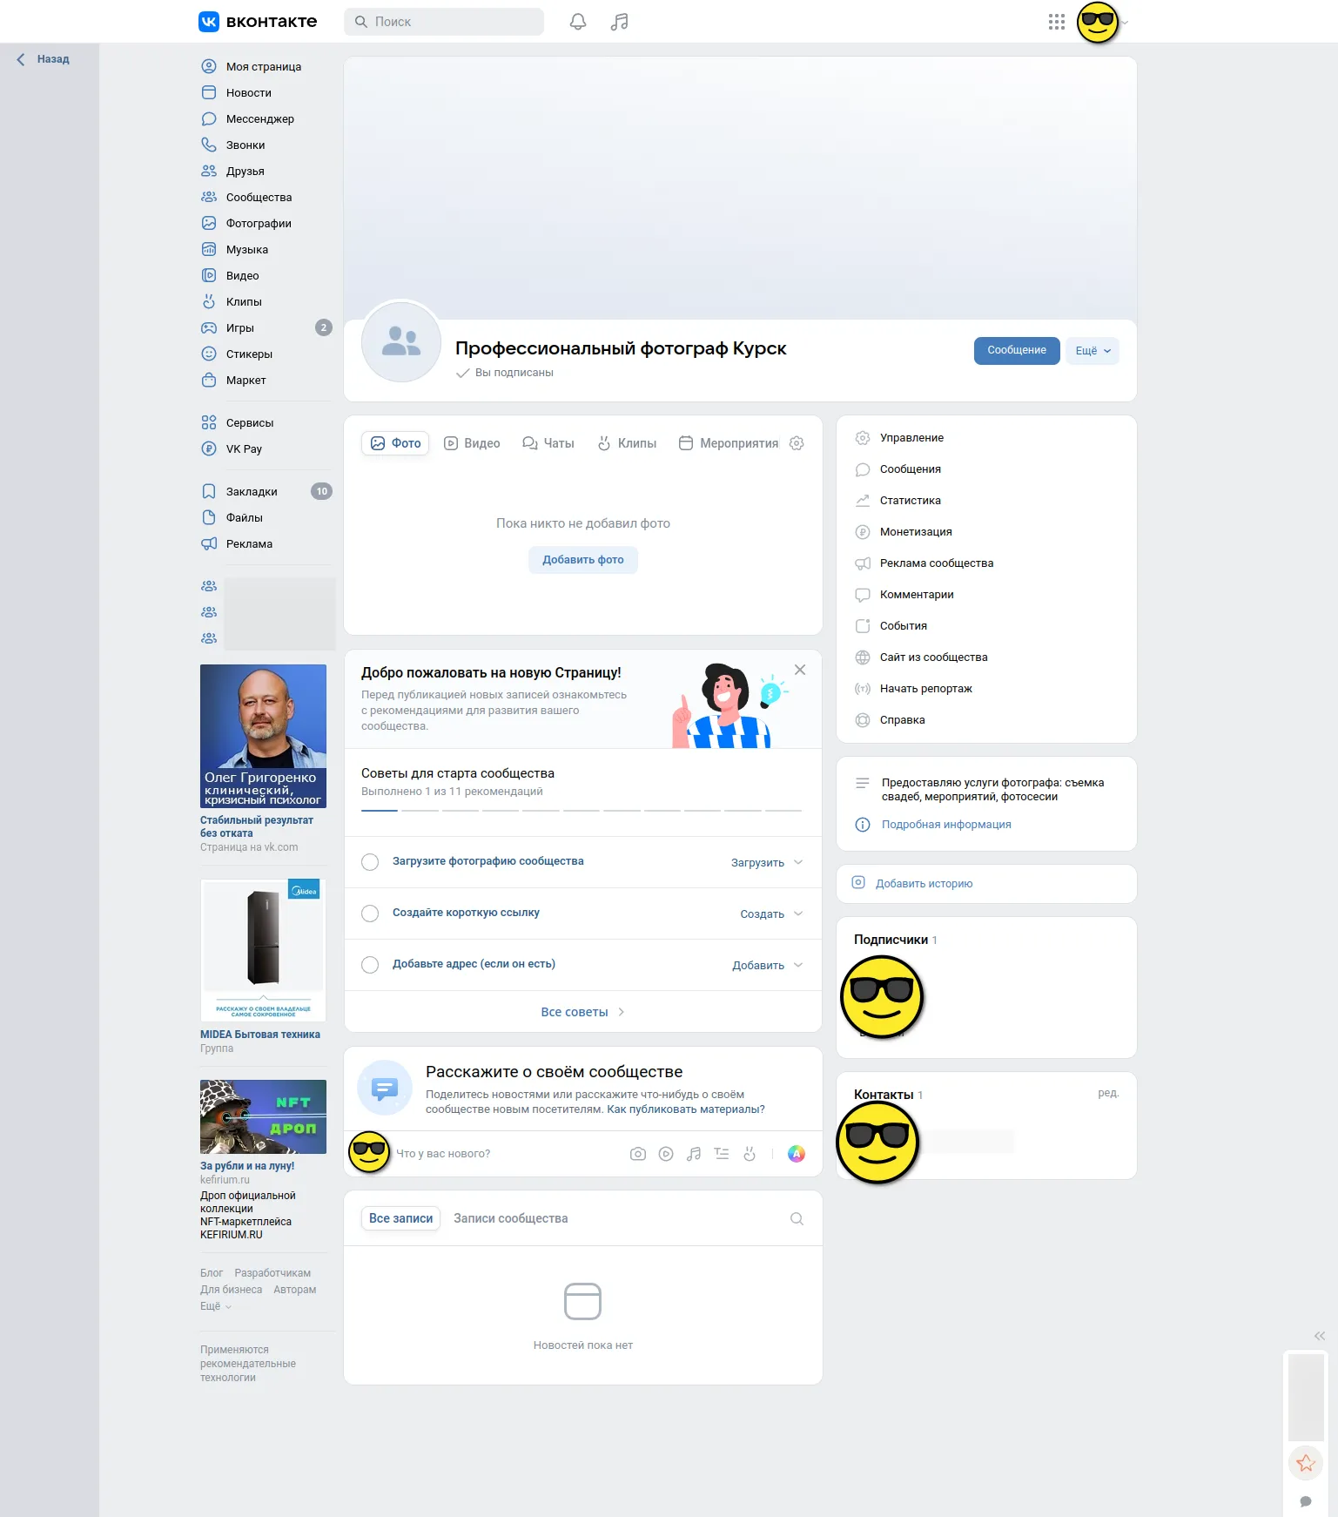
Task: Click the favorites star icon at bottom right
Action: coord(1306,1463)
